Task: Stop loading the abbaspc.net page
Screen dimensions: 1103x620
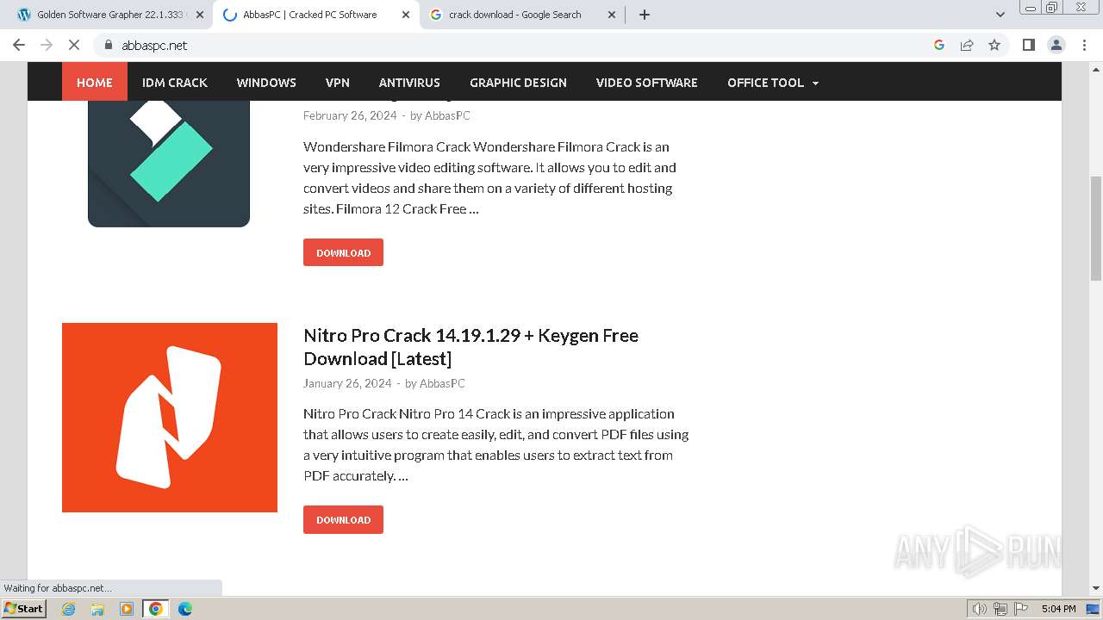Action: click(x=74, y=45)
